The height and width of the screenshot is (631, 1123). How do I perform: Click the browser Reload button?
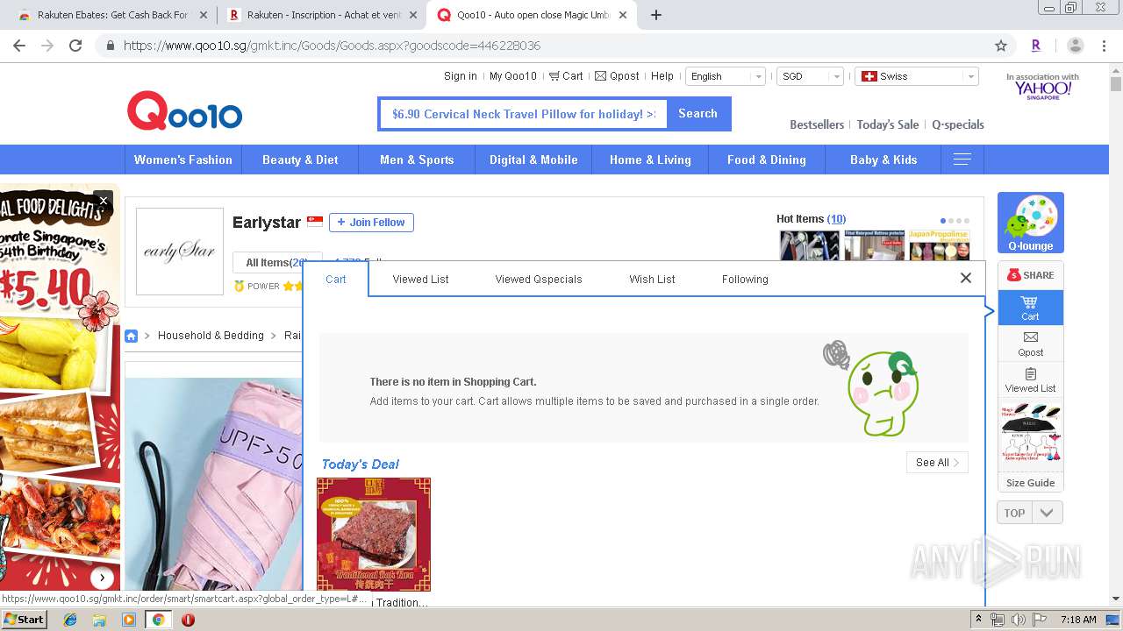point(75,46)
